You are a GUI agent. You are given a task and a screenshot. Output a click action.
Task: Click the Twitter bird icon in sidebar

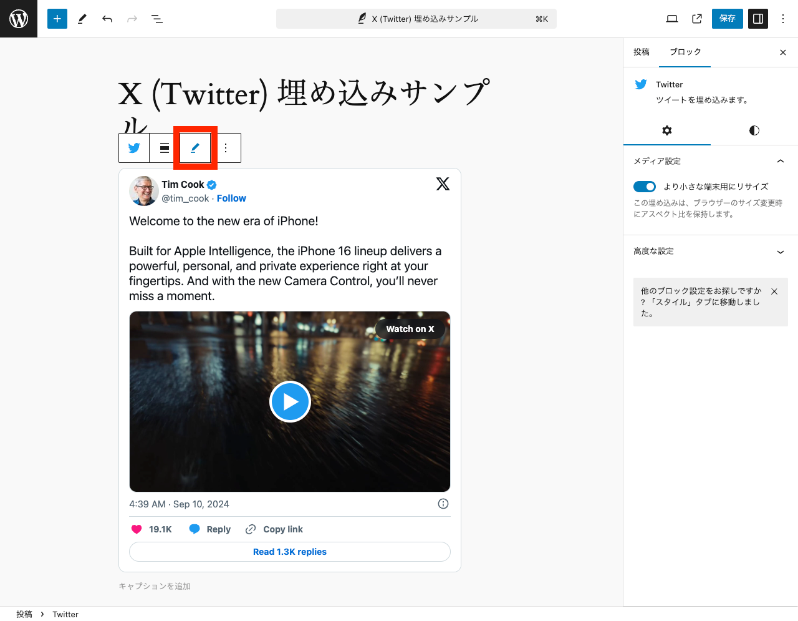[641, 84]
